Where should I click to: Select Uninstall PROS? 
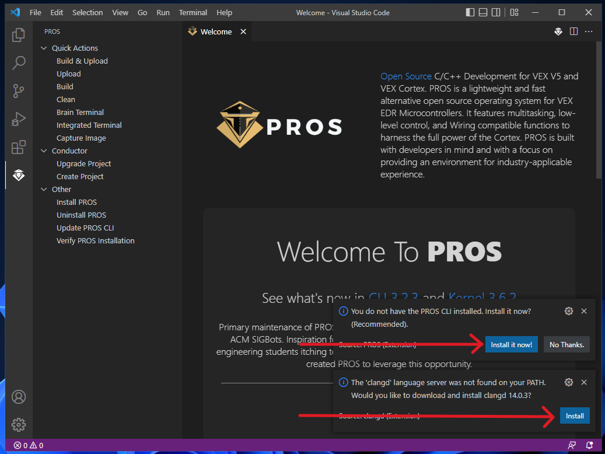pyautogui.click(x=81, y=215)
